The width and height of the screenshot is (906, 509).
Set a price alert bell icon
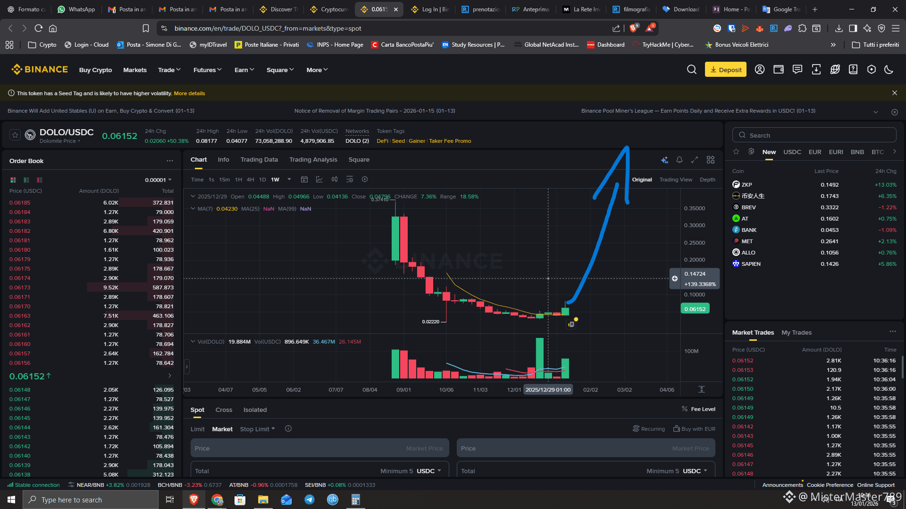pos(679,160)
